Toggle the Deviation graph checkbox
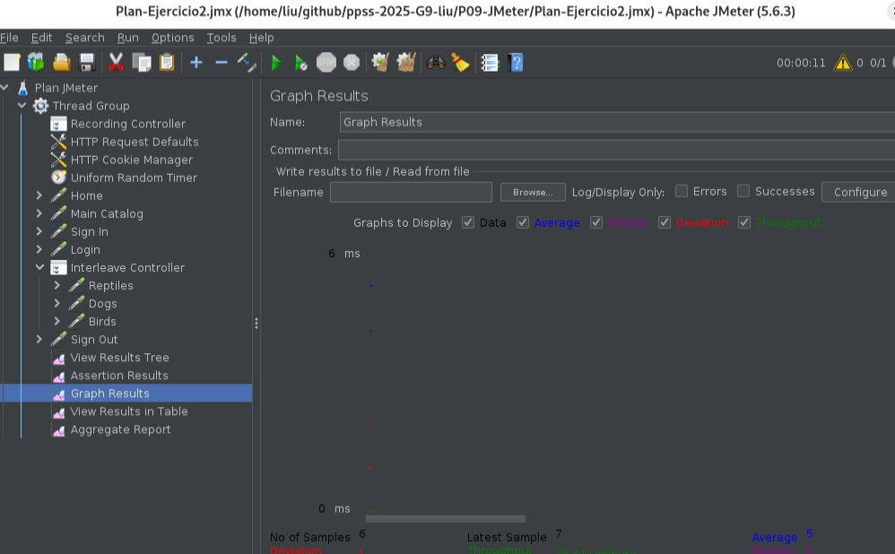 tap(664, 222)
